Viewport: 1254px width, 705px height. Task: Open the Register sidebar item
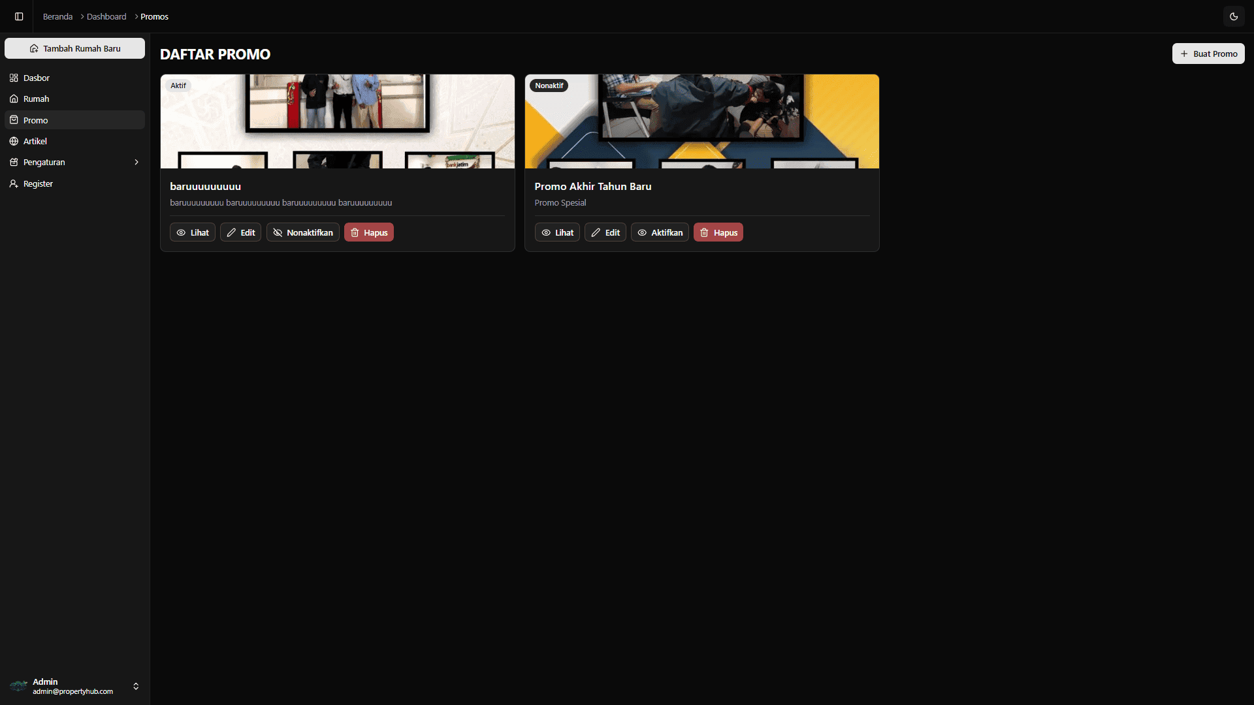[74, 183]
